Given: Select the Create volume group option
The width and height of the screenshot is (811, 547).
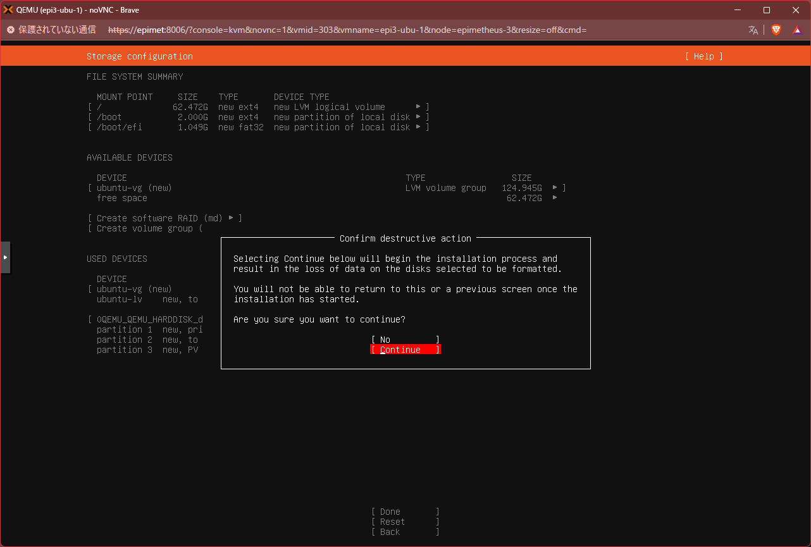Looking at the screenshot, I should tap(145, 228).
